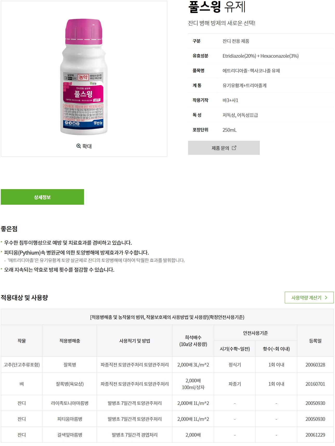This screenshot has height=446, width=335.
Task: Click registration date 20160701
Action: (x=315, y=384)
